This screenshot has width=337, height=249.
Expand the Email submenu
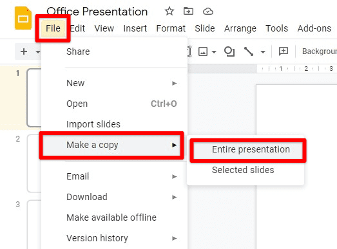(114, 176)
